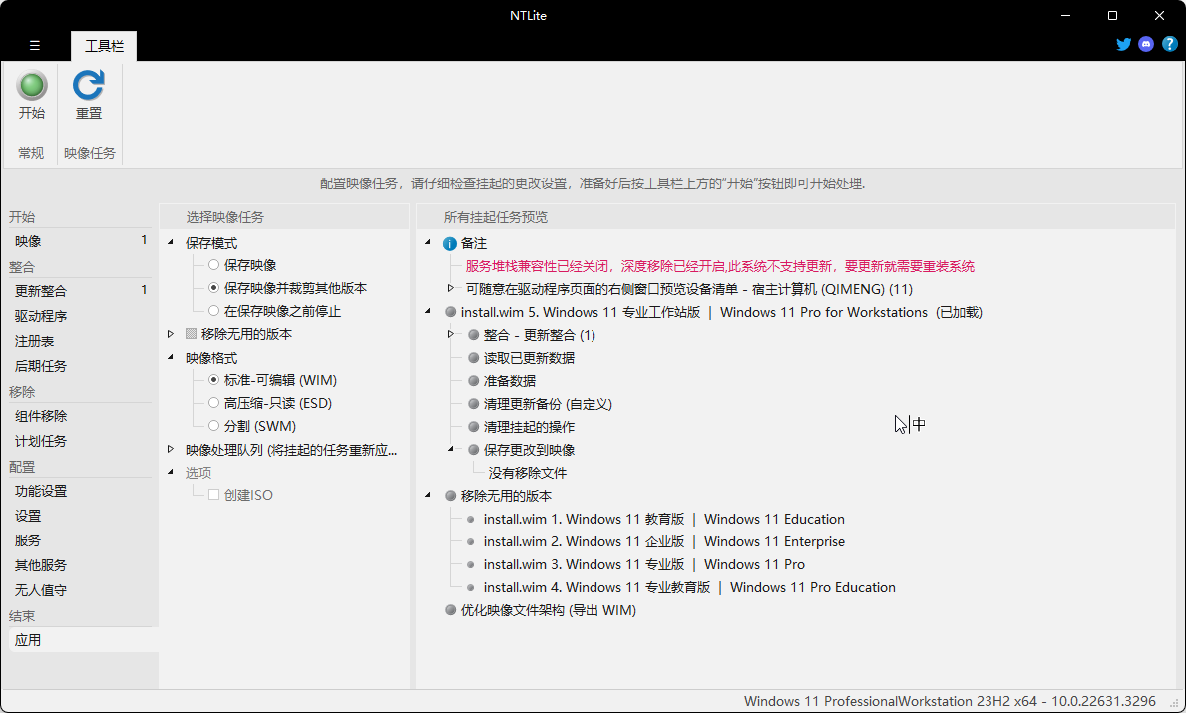Go to the 组件移除 page
This screenshot has width=1186, height=713.
(x=80, y=416)
